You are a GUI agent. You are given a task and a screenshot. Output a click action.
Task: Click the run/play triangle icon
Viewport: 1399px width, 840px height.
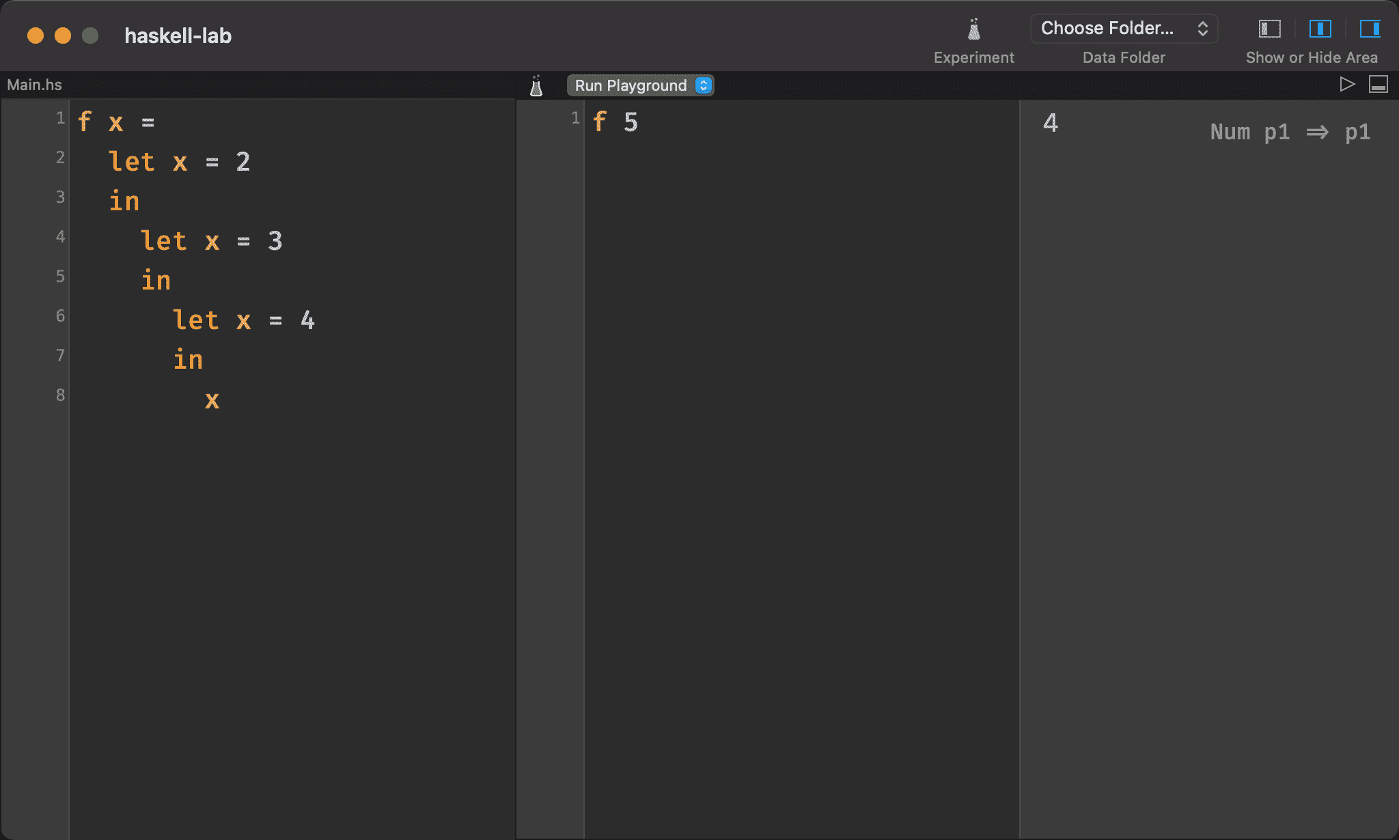[1346, 85]
